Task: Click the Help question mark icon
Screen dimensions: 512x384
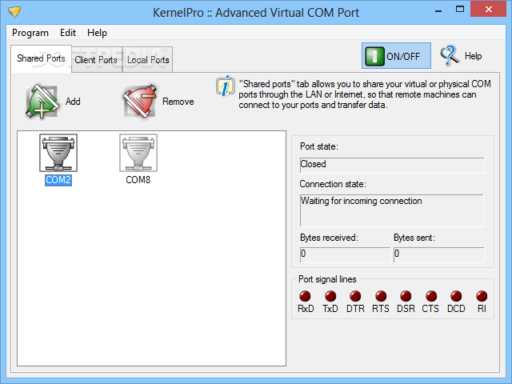Action: [450, 55]
